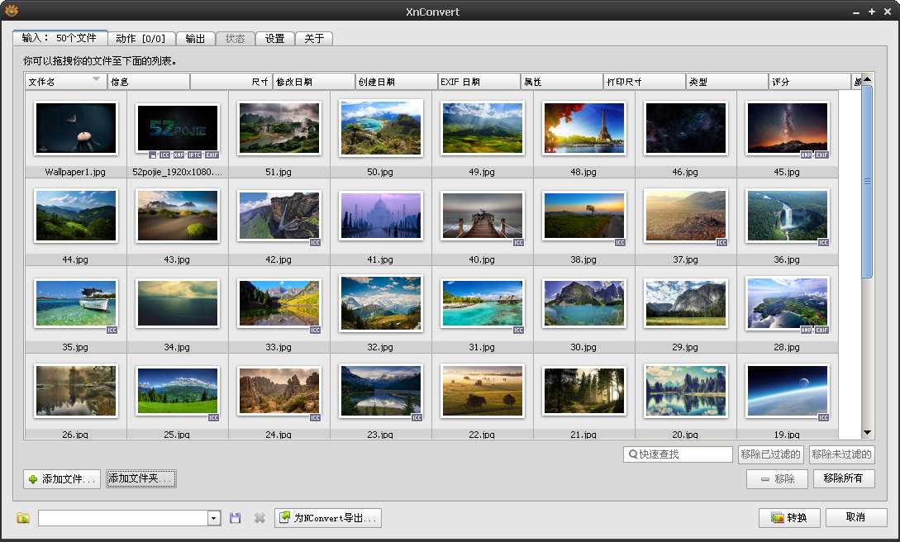Sort by 评分 column header
This screenshot has width=900, height=542.
click(x=810, y=82)
